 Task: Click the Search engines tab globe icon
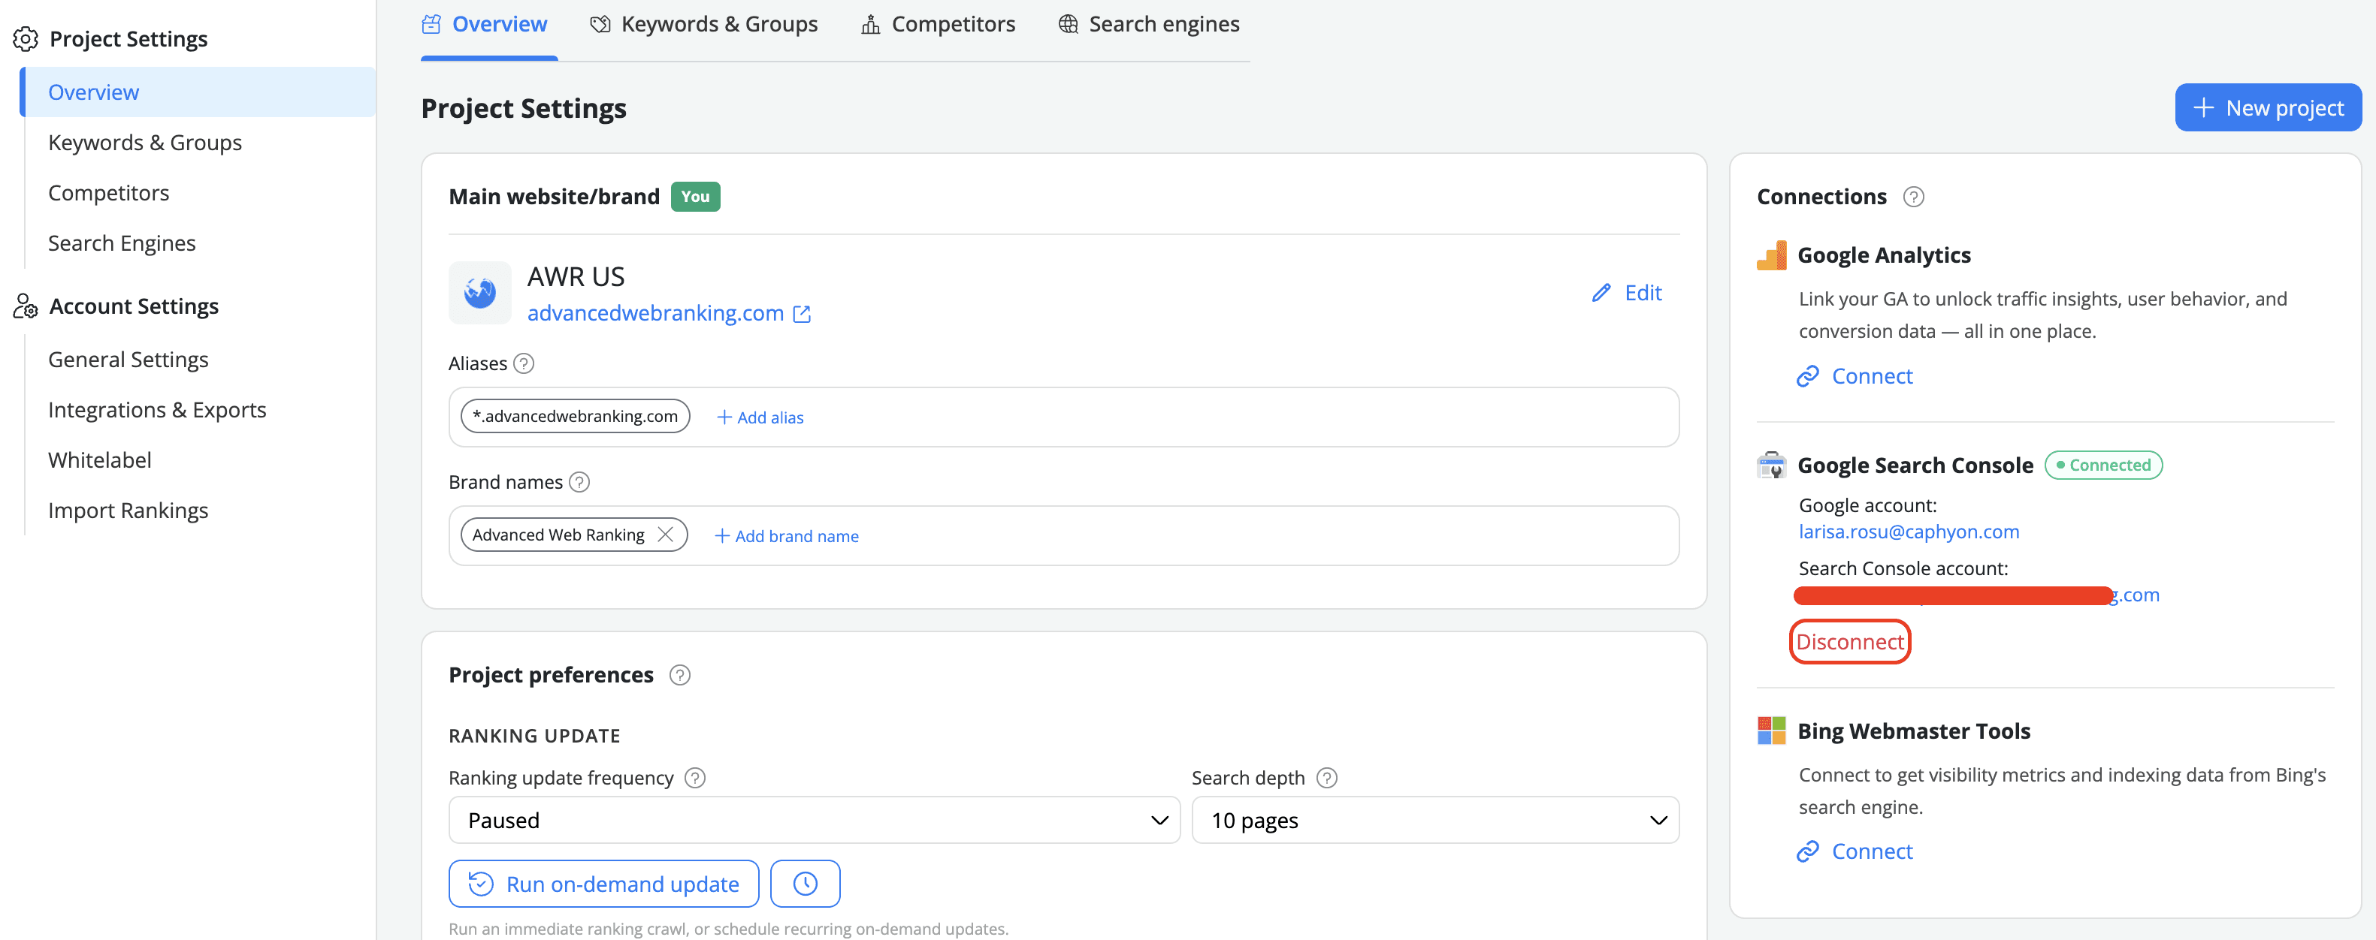[1068, 24]
